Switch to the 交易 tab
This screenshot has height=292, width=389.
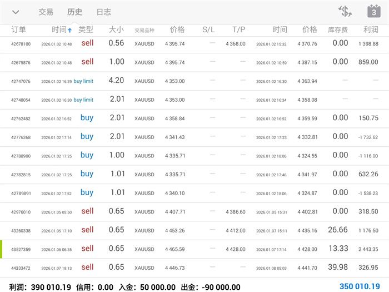click(x=46, y=12)
